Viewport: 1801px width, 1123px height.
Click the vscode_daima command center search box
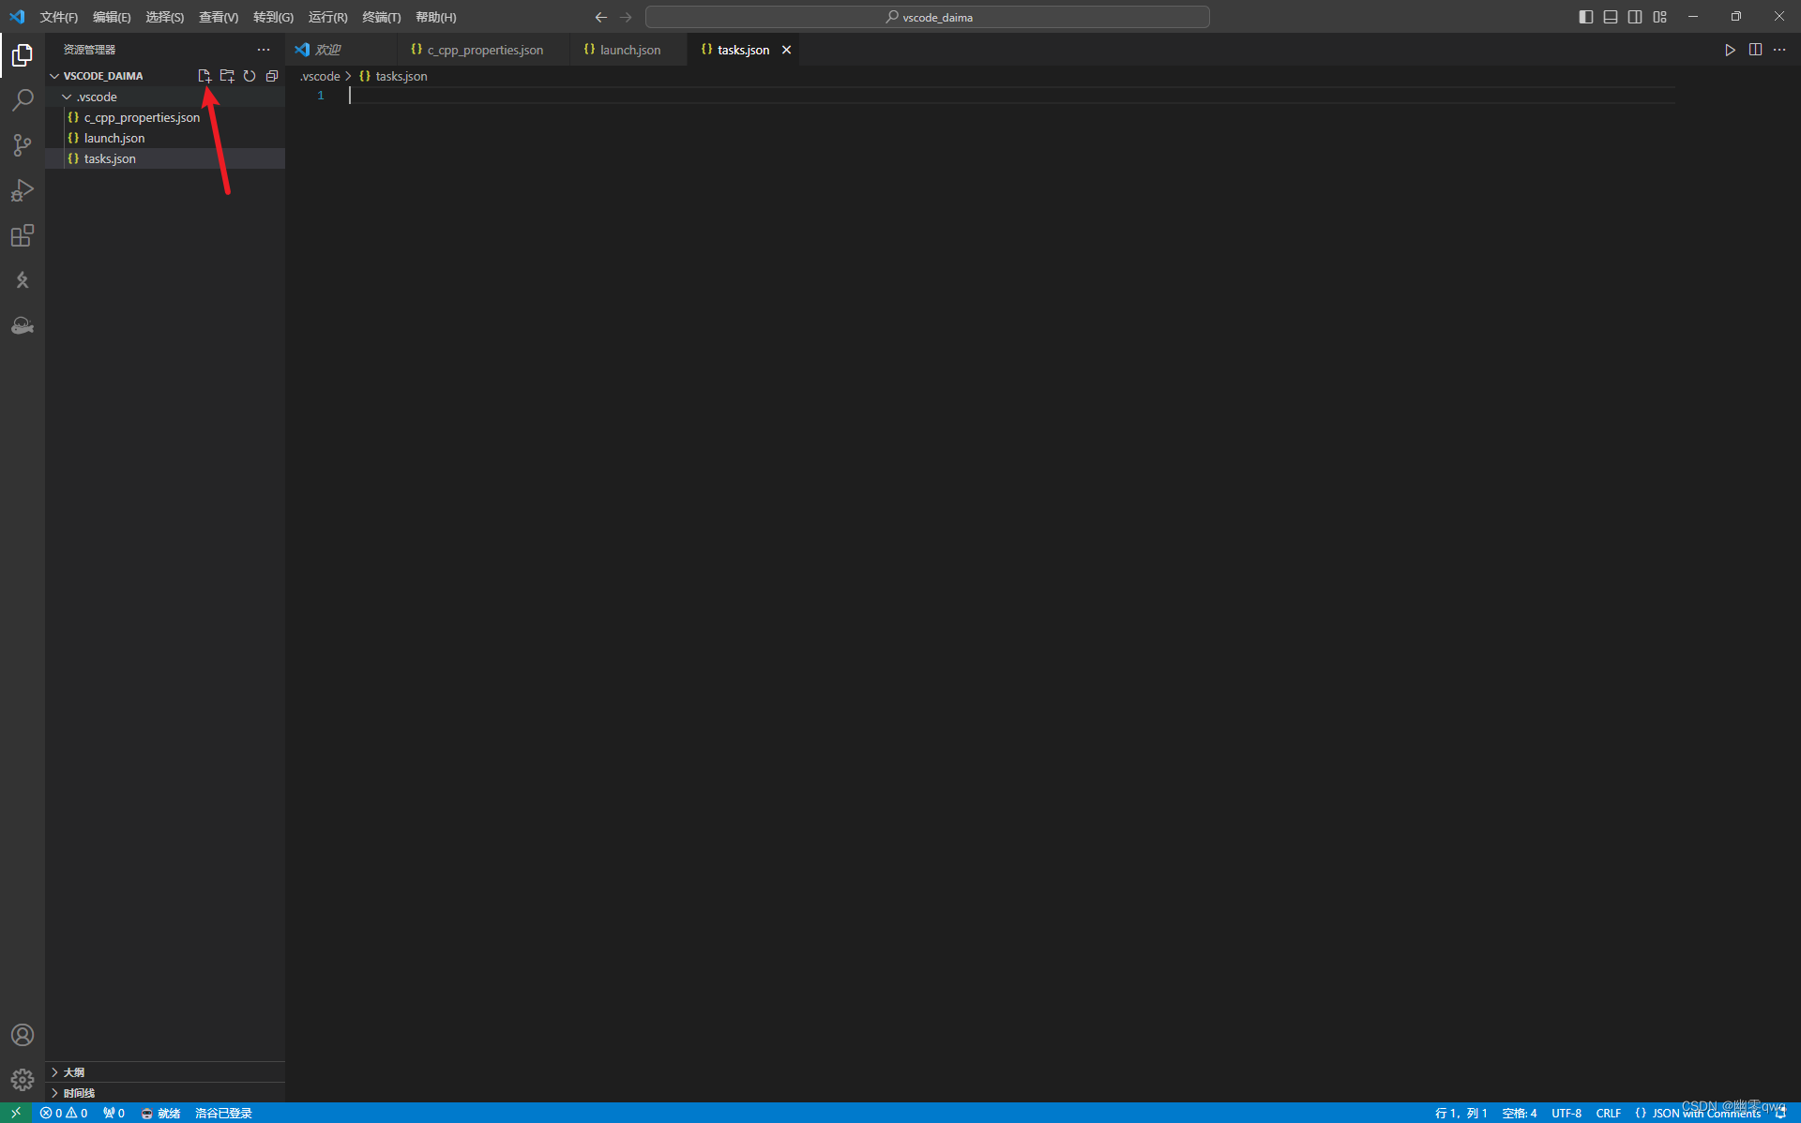tap(927, 17)
